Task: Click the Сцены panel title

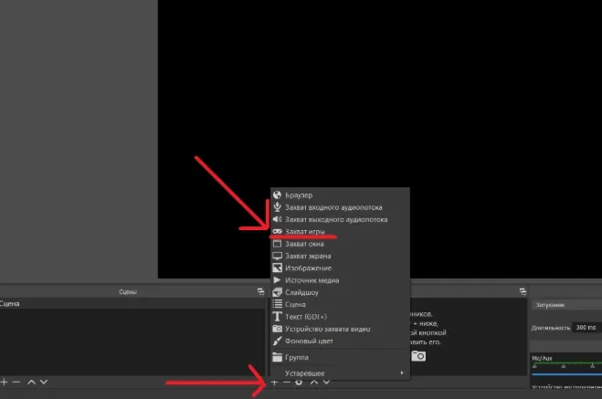Action: [x=128, y=292]
